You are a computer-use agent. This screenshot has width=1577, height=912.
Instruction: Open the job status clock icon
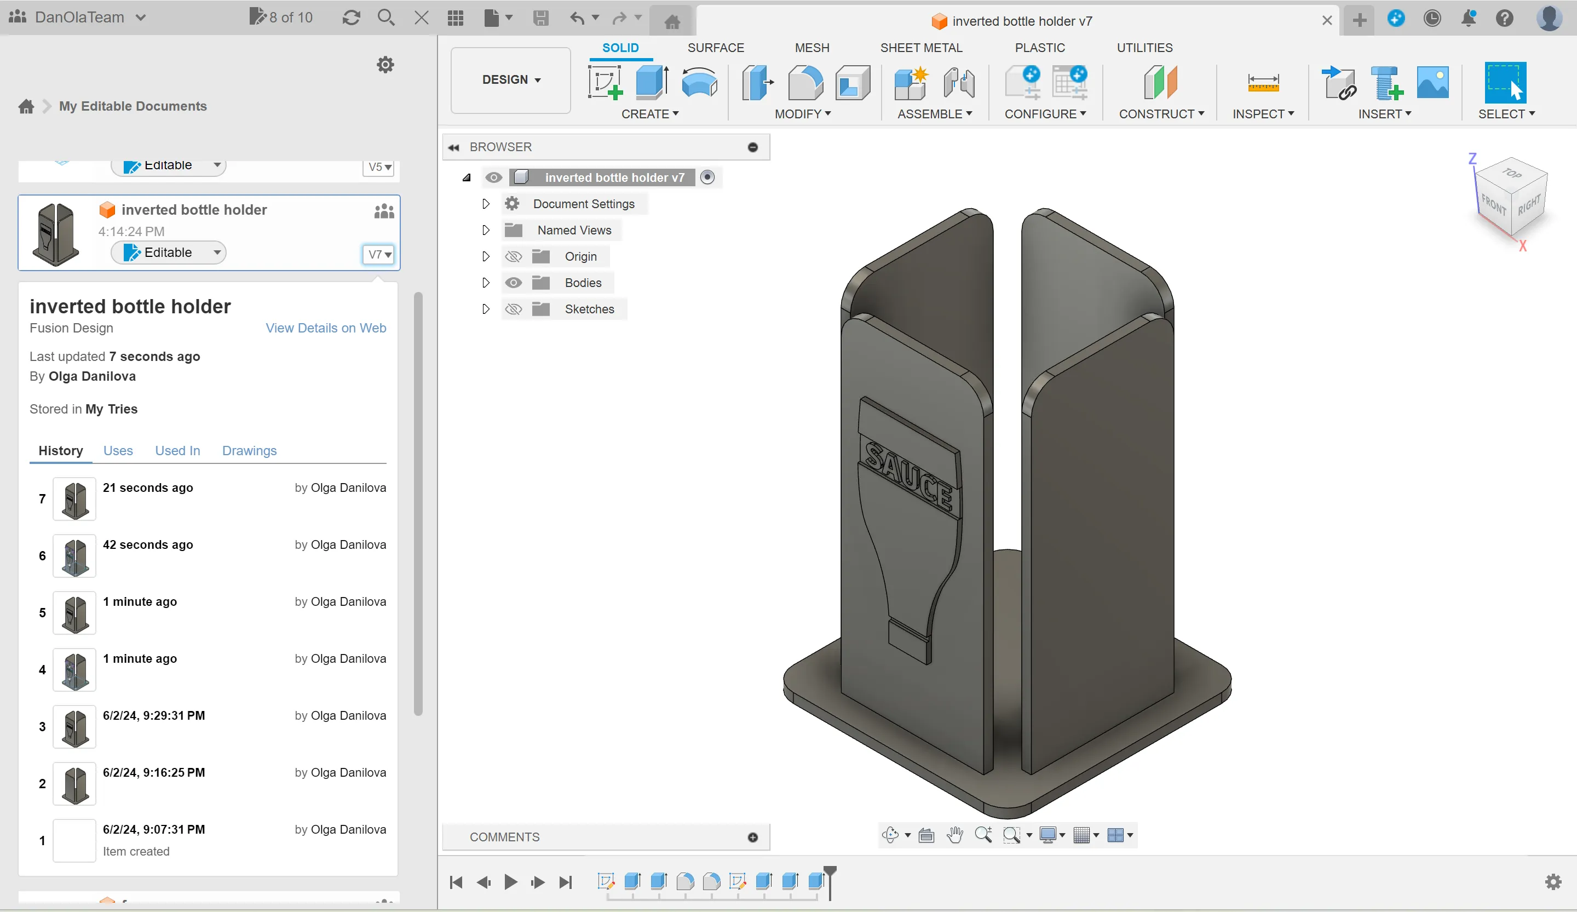tap(1432, 18)
